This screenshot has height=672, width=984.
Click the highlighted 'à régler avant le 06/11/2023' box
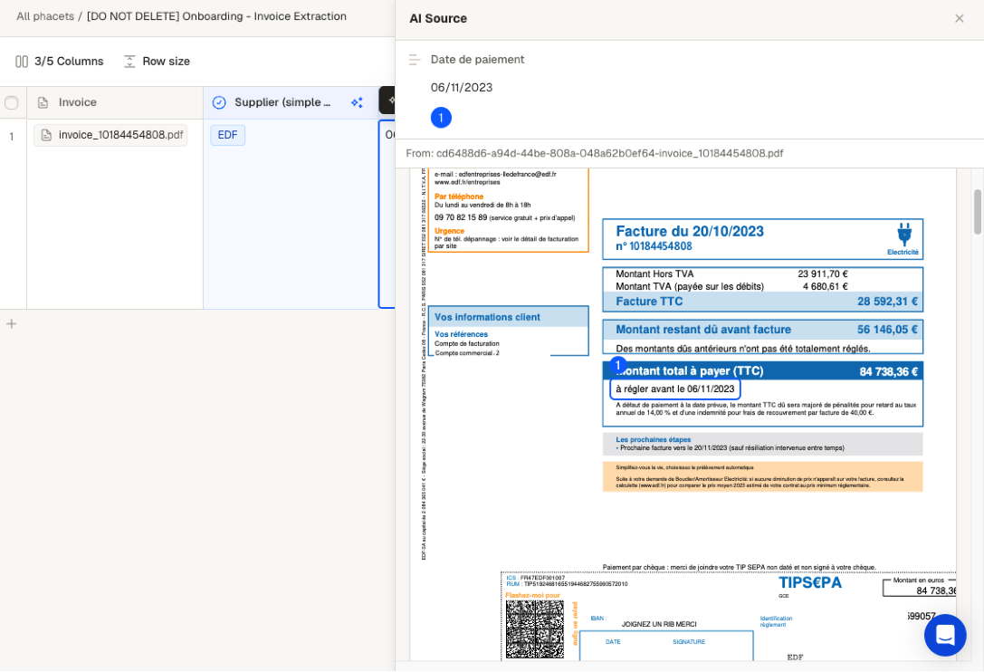point(675,389)
